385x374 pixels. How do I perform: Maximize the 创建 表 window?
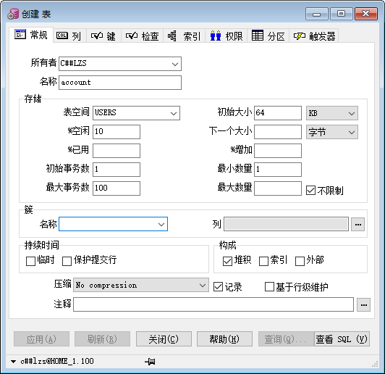coord(341,14)
